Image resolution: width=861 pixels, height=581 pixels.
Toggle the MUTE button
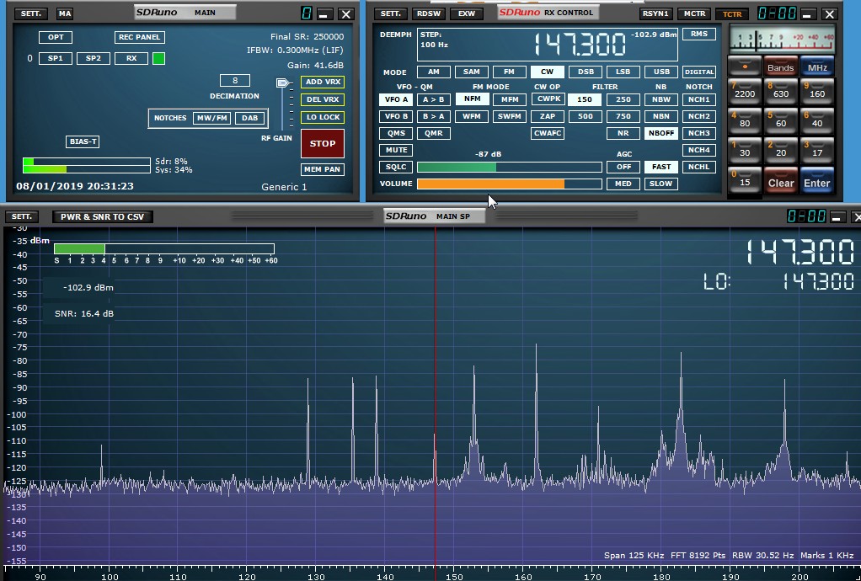pyautogui.click(x=396, y=150)
